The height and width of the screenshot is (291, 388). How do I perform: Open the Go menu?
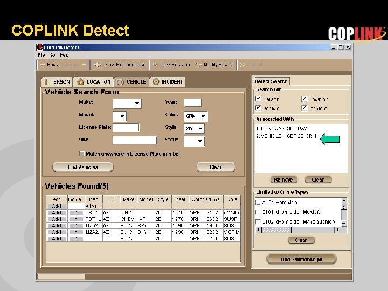[52, 55]
